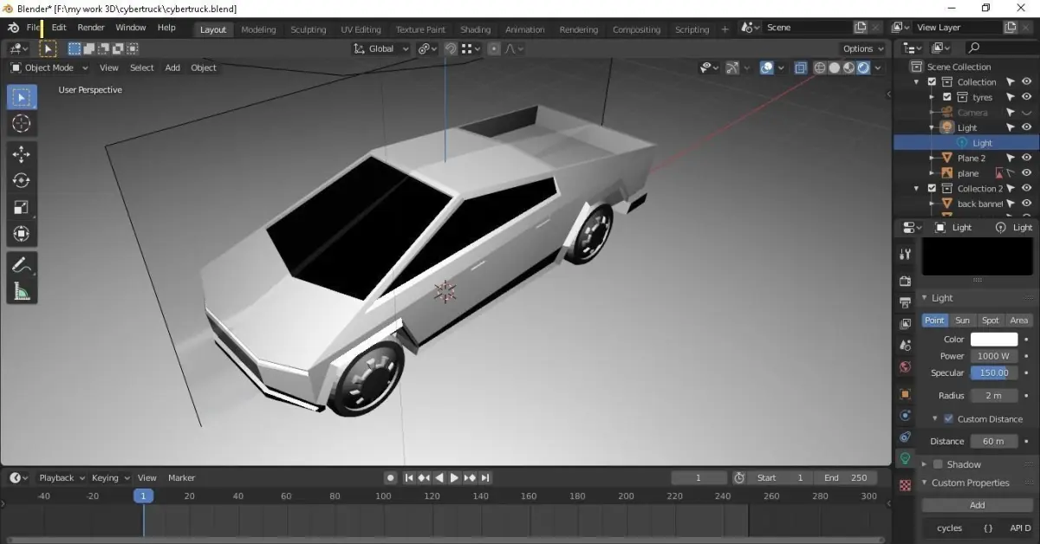
Task: Switch to the UV Editing workspace tab
Action: tap(361, 29)
